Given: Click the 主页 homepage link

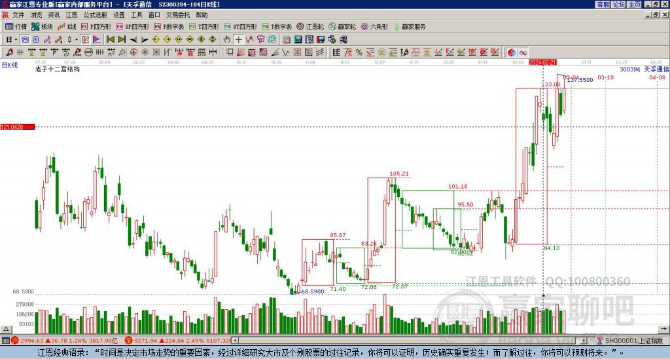Looking at the screenshot, I should click(634, 5).
